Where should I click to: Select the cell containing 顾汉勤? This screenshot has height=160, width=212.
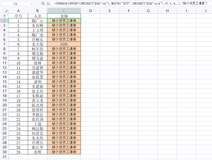pyautogui.click(x=38, y=128)
